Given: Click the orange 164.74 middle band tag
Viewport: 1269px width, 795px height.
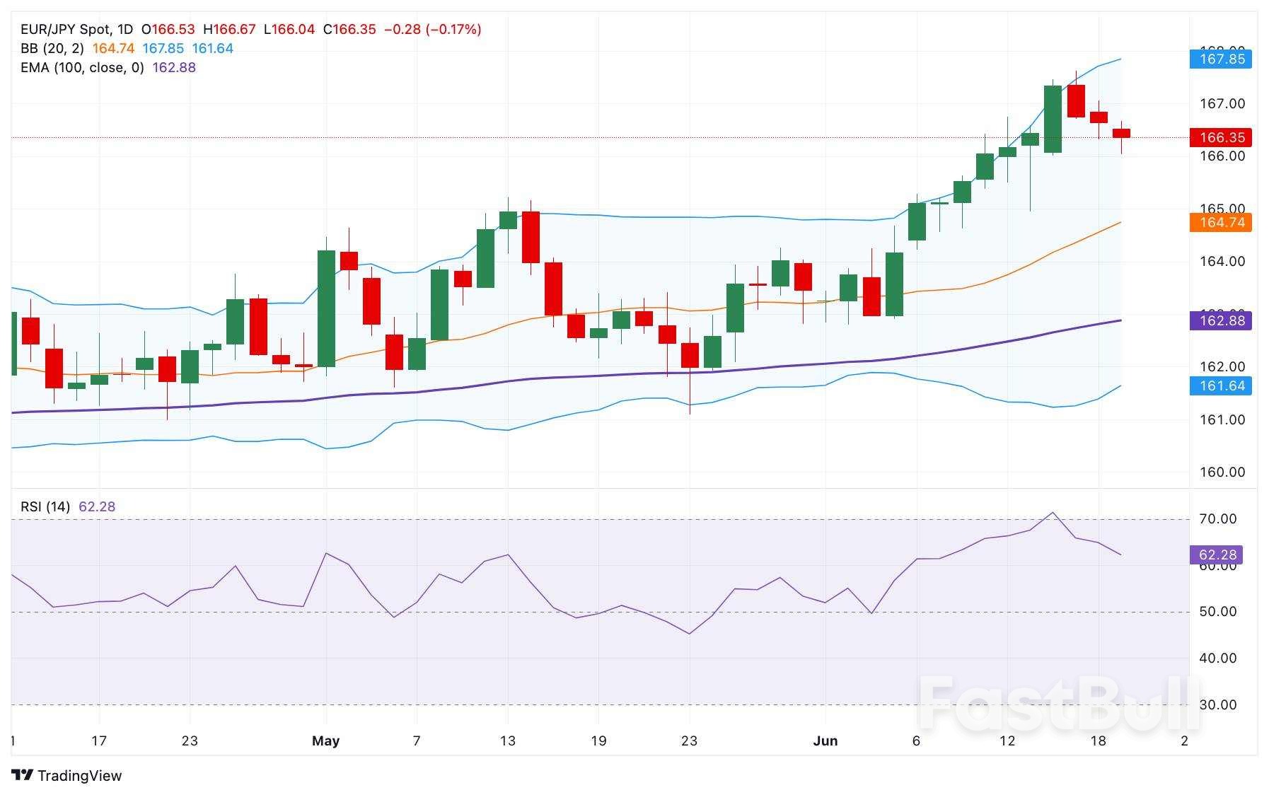Looking at the screenshot, I should pyautogui.click(x=1221, y=223).
